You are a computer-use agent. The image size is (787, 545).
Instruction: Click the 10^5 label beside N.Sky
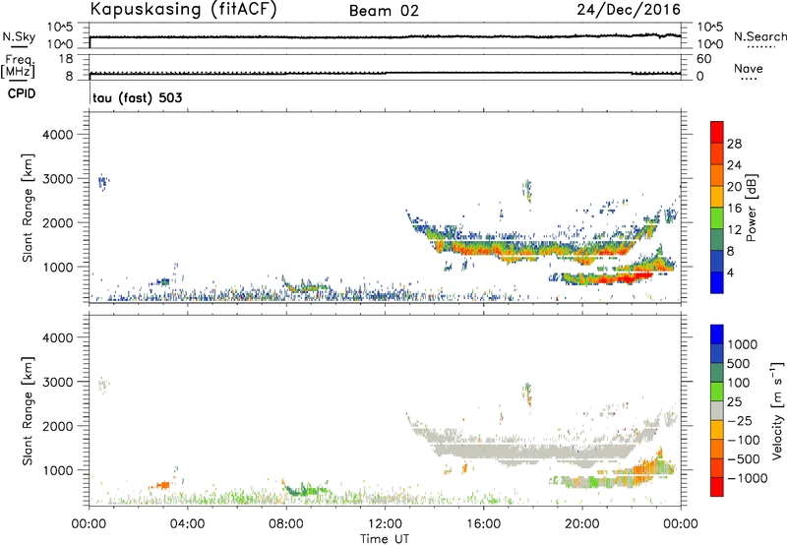click(x=60, y=27)
